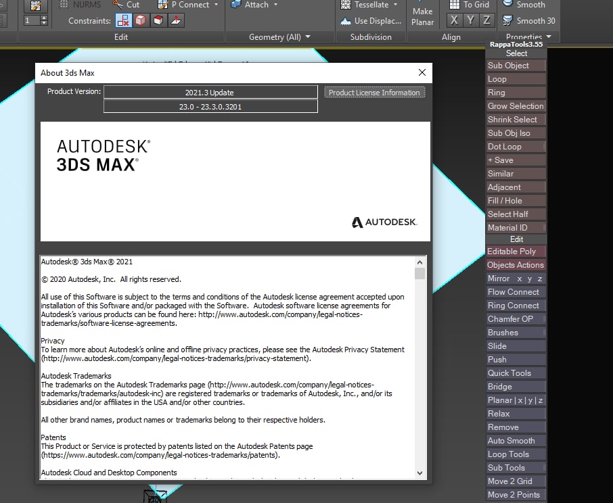
Task: Click Sub Object in RappaTools
Action: (x=516, y=66)
